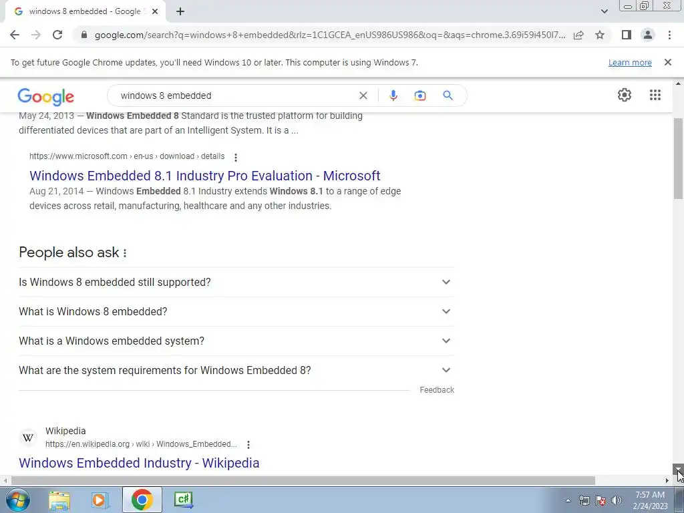The width and height of the screenshot is (684, 513).
Task: Open Windows Explorer from the taskbar
Action: (x=59, y=500)
